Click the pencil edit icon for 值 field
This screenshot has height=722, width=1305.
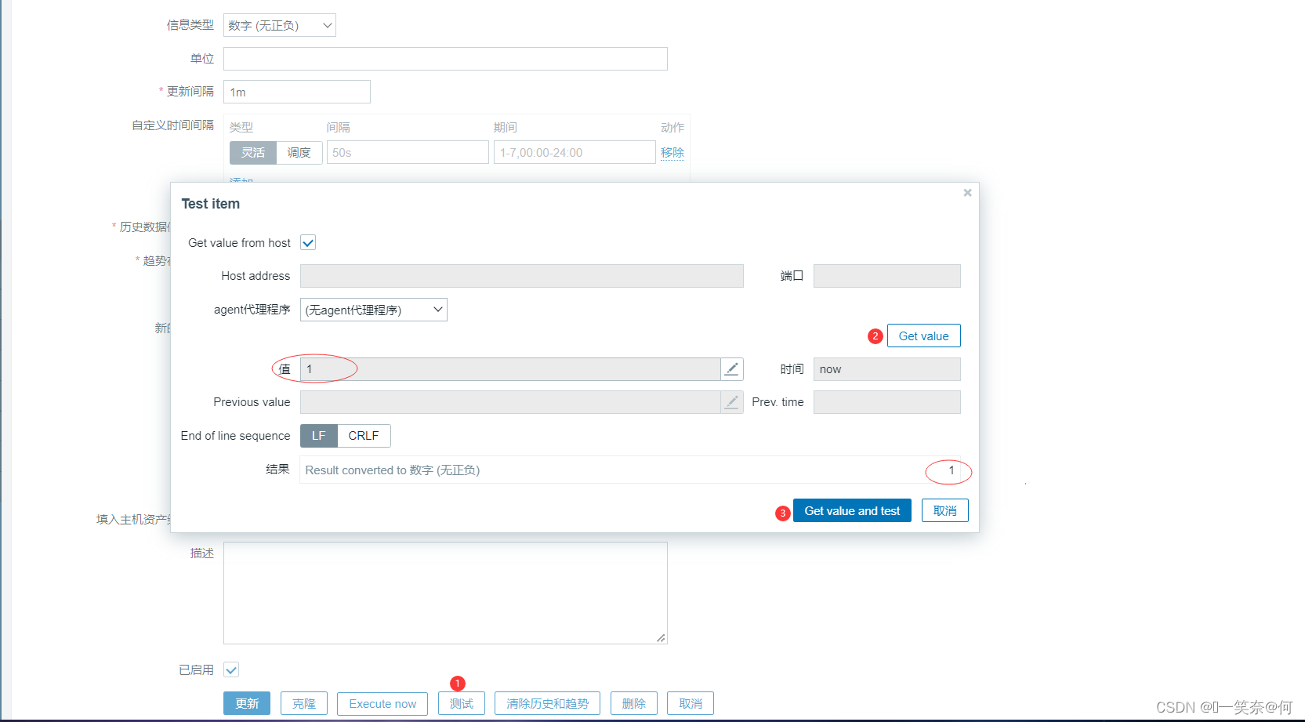coord(731,369)
